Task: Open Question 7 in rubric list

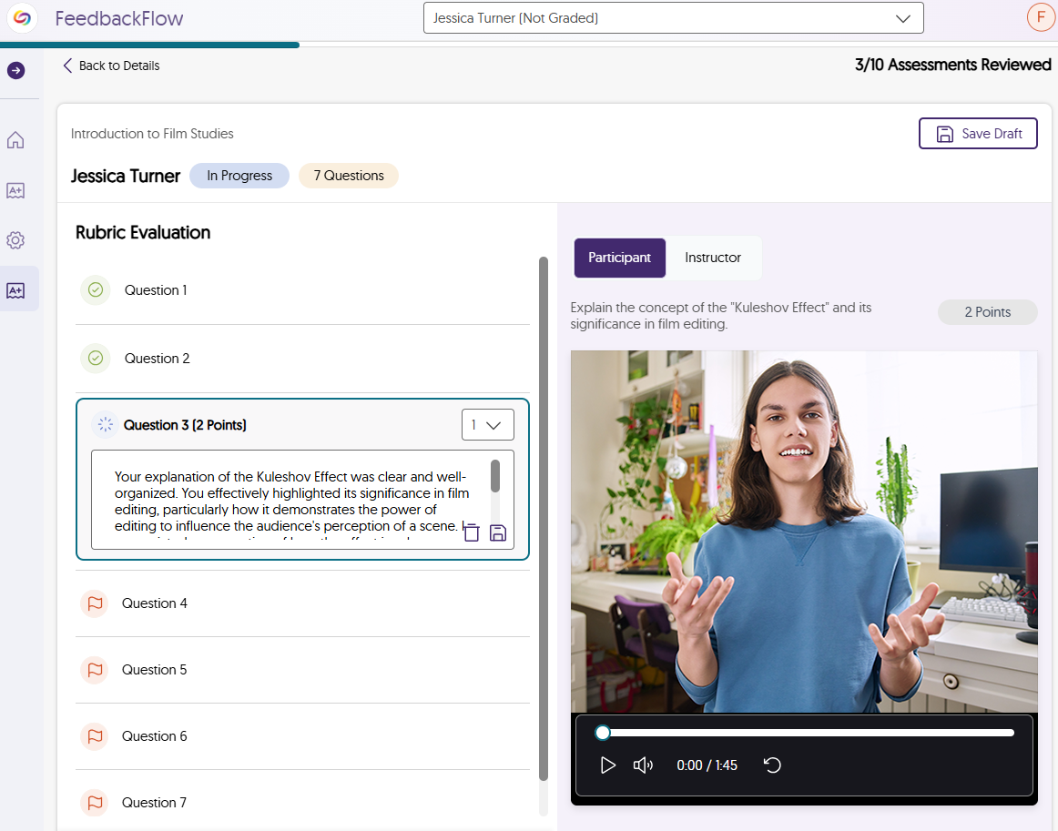Action: (155, 803)
